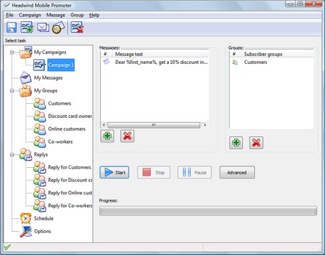The height and width of the screenshot is (255, 325).
Task: Collapse the My Campaigns tree node
Action: click(x=12, y=53)
